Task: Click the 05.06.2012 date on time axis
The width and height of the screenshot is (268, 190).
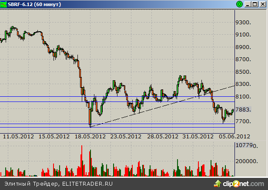Action: (x=234, y=136)
